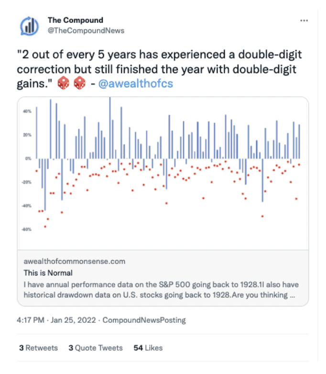
Task: Open the three-dot more options menu
Action: pyautogui.click(x=304, y=21)
